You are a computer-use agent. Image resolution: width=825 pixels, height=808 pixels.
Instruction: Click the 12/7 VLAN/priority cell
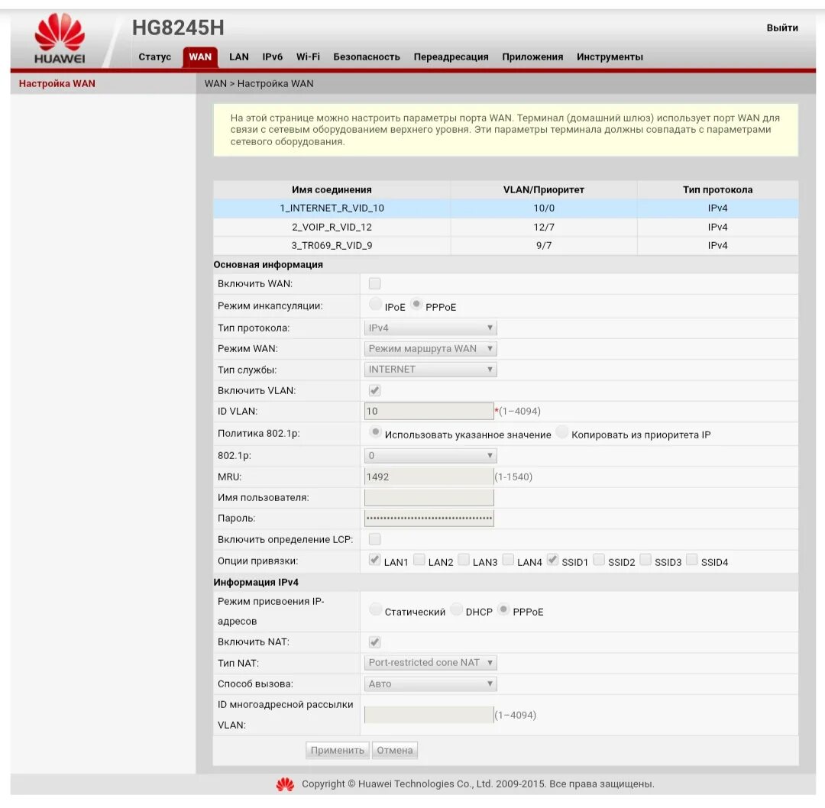click(x=544, y=228)
